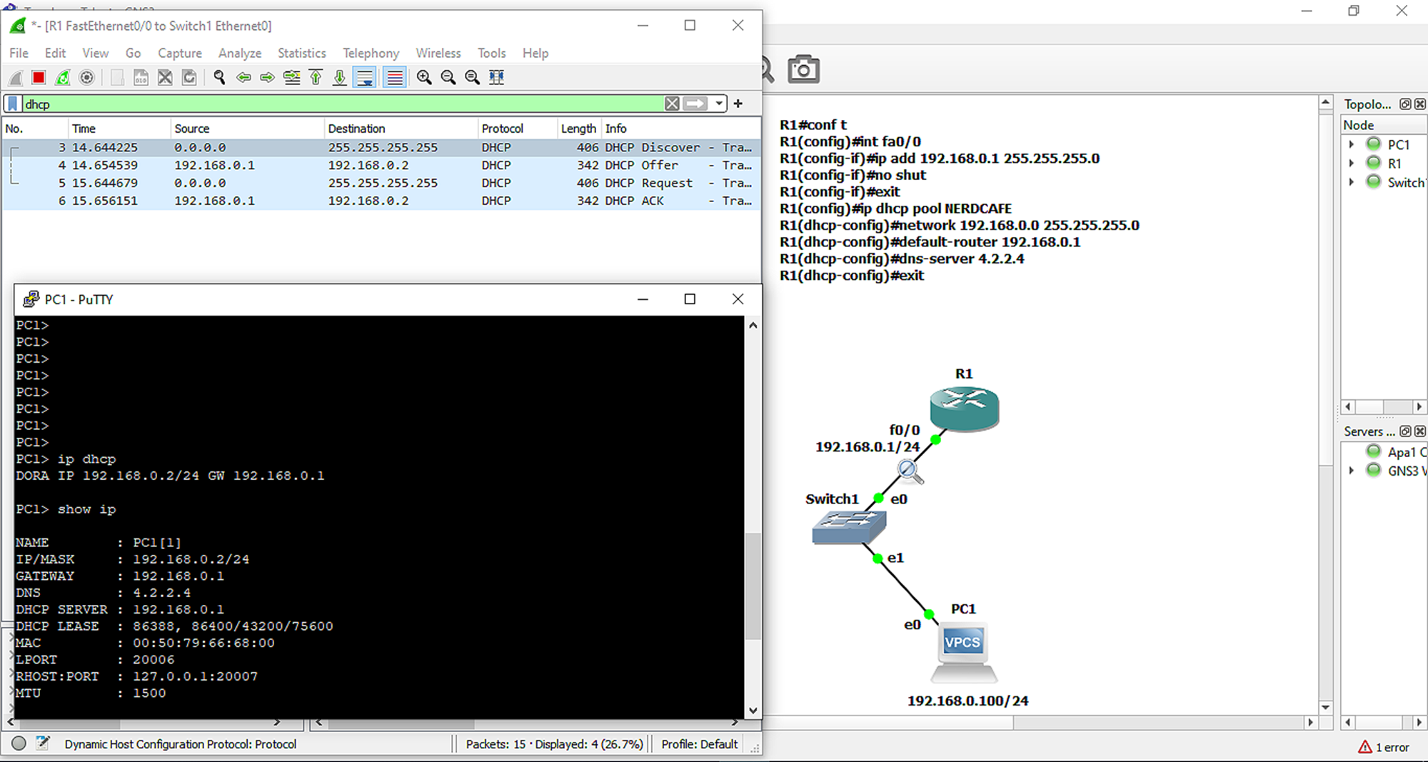Toggle auto-scroll during live capture
Screen dimensions: 1428x762
click(365, 78)
